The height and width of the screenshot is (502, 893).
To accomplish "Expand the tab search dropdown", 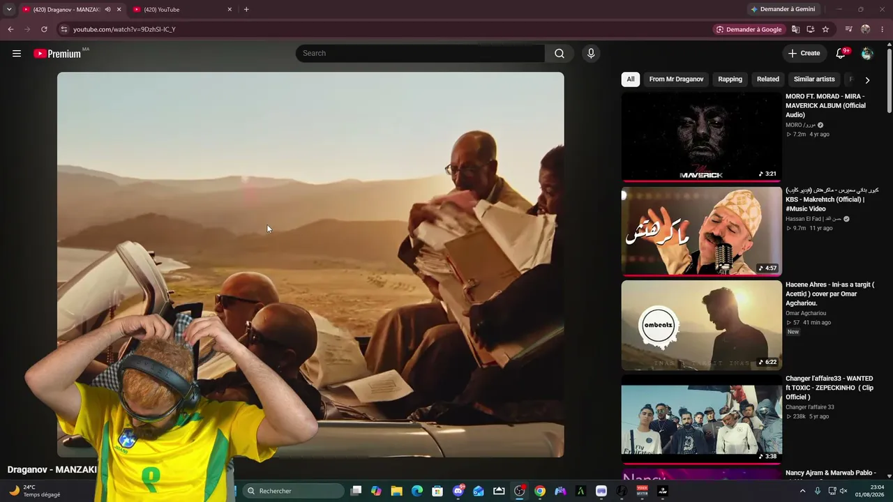I will [x=9, y=9].
